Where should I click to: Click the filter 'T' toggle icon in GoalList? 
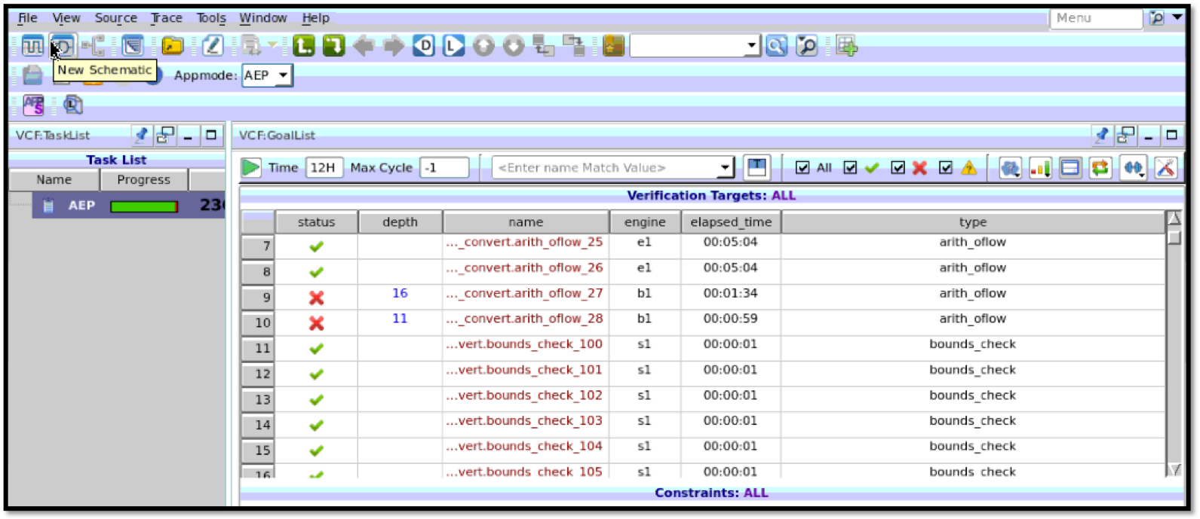(x=757, y=167)
